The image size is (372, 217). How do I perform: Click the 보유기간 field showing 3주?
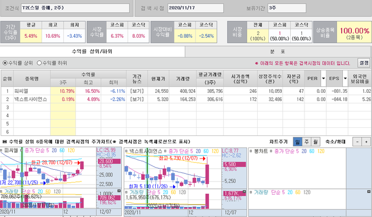[287, 8]
